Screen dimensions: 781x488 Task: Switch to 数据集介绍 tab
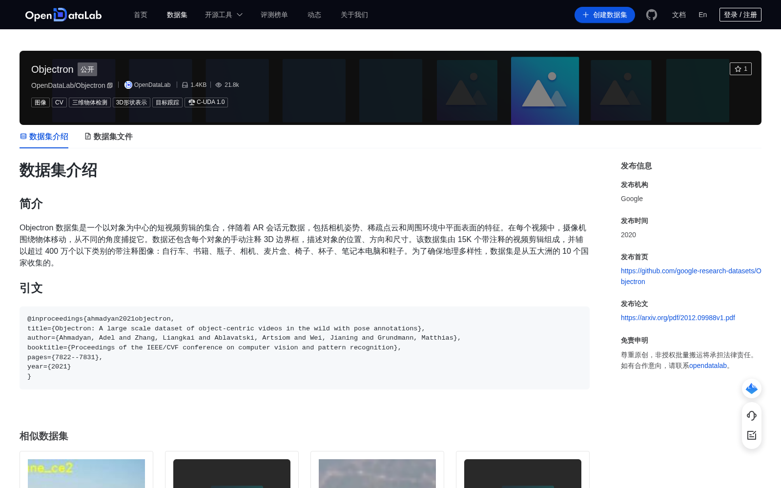point(44,137)
